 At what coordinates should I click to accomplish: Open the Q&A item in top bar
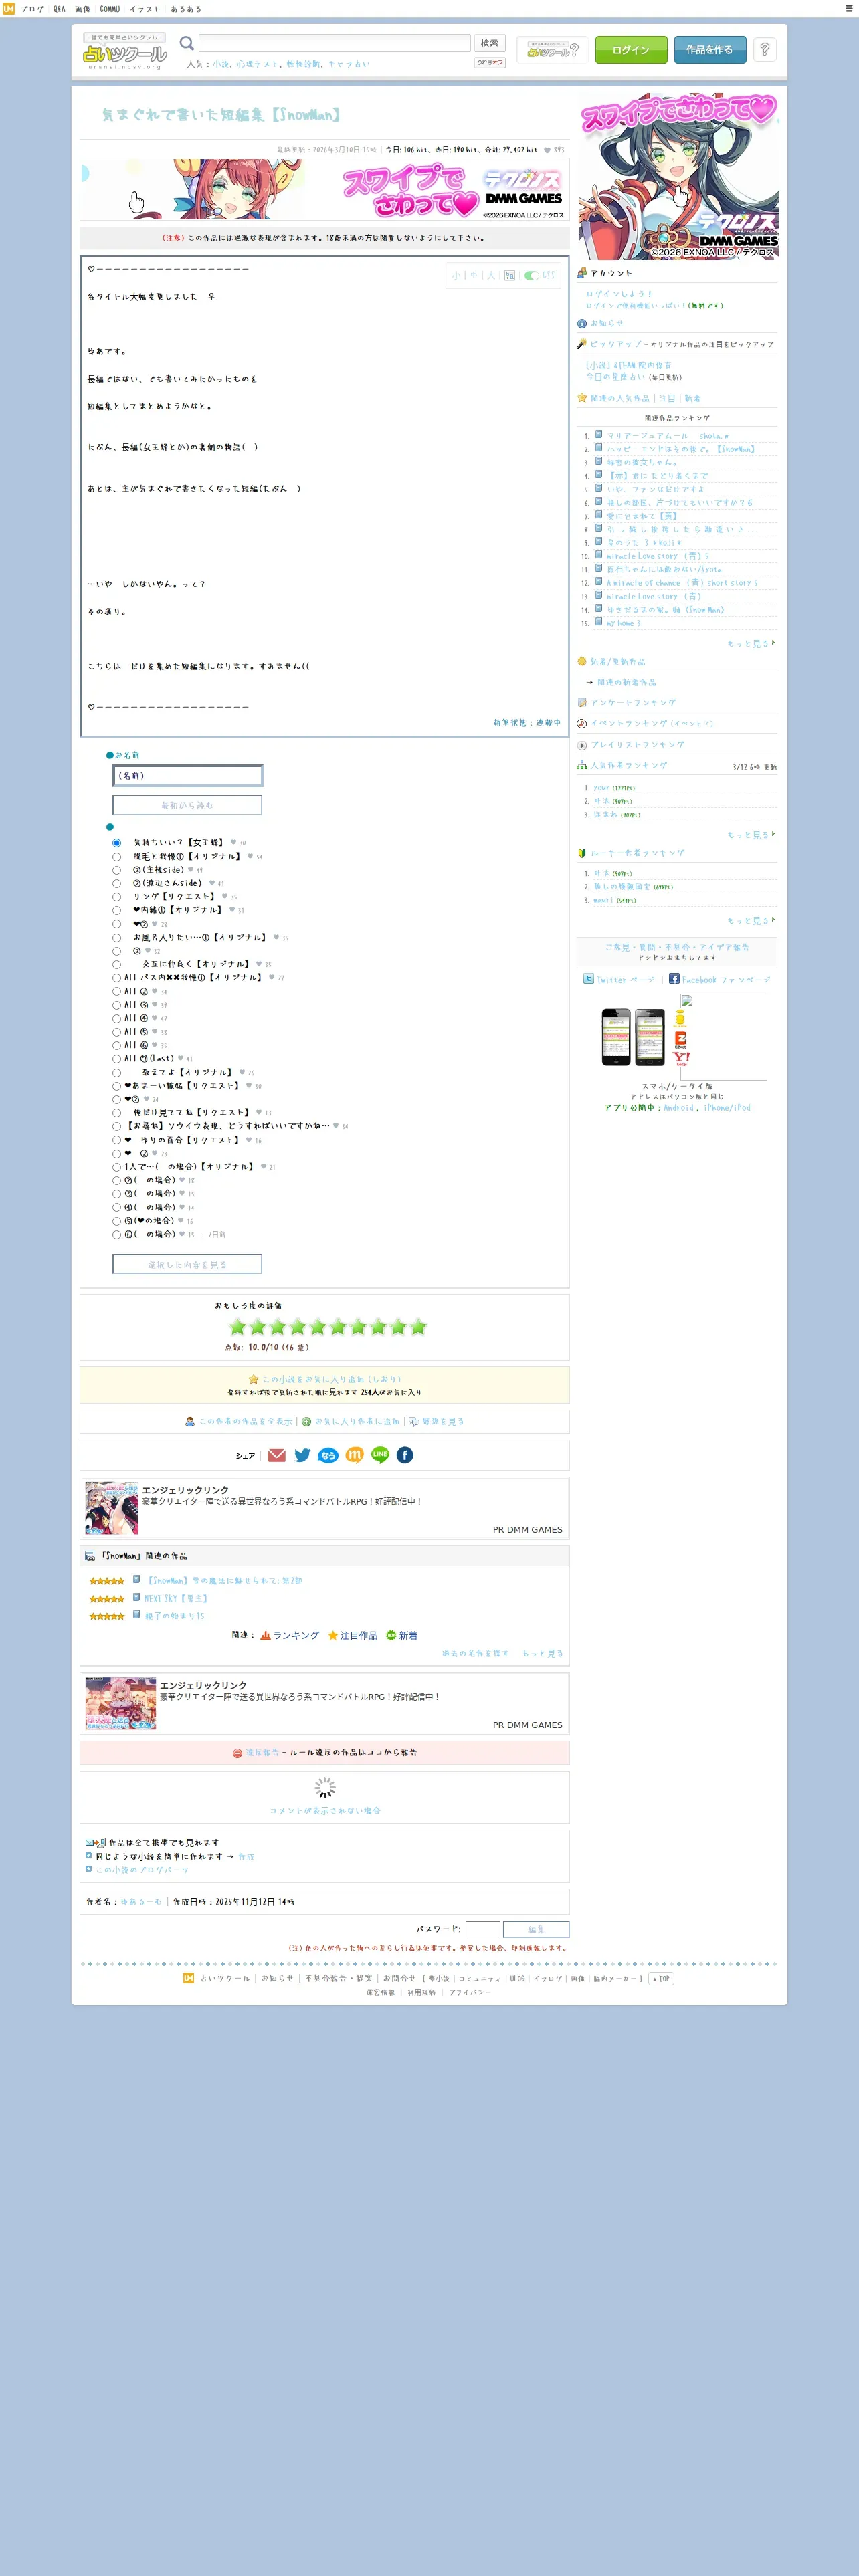coord(59,8)
